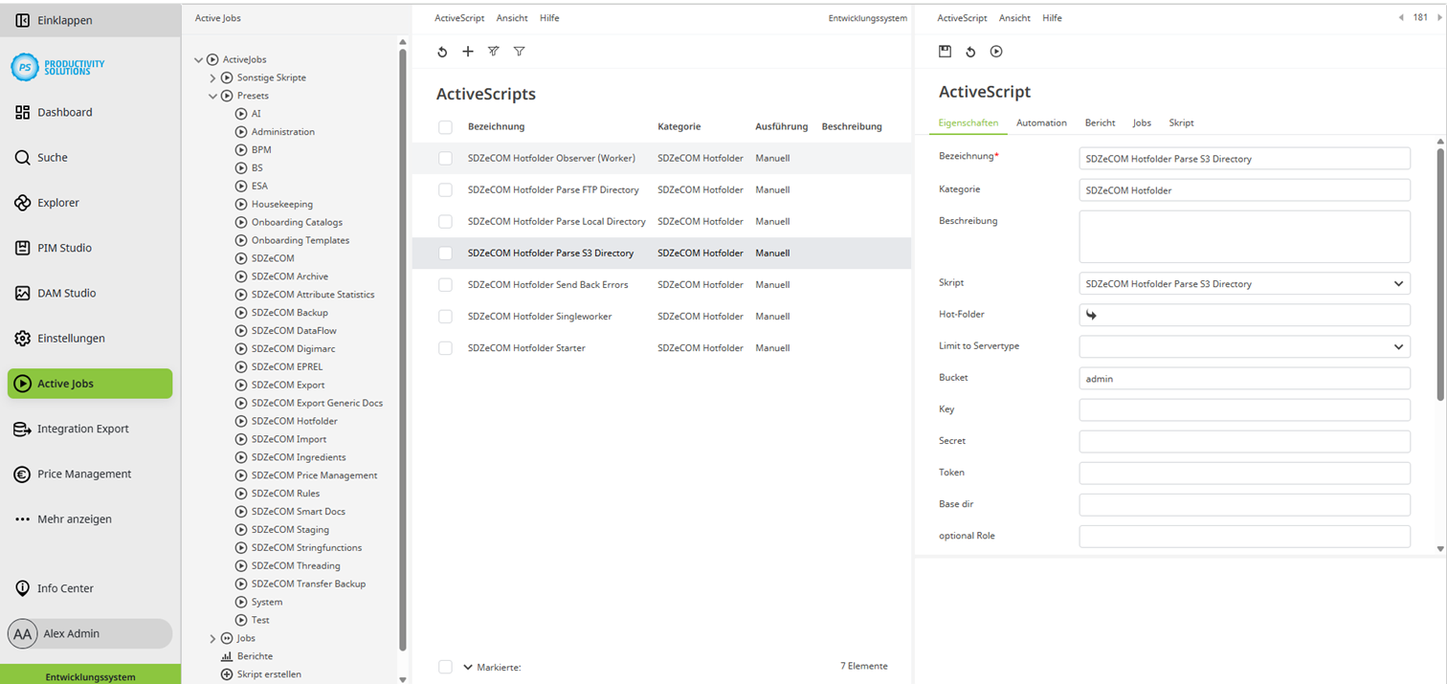
Task: Click in the Bucket input field
Action: click(1244, 378)
